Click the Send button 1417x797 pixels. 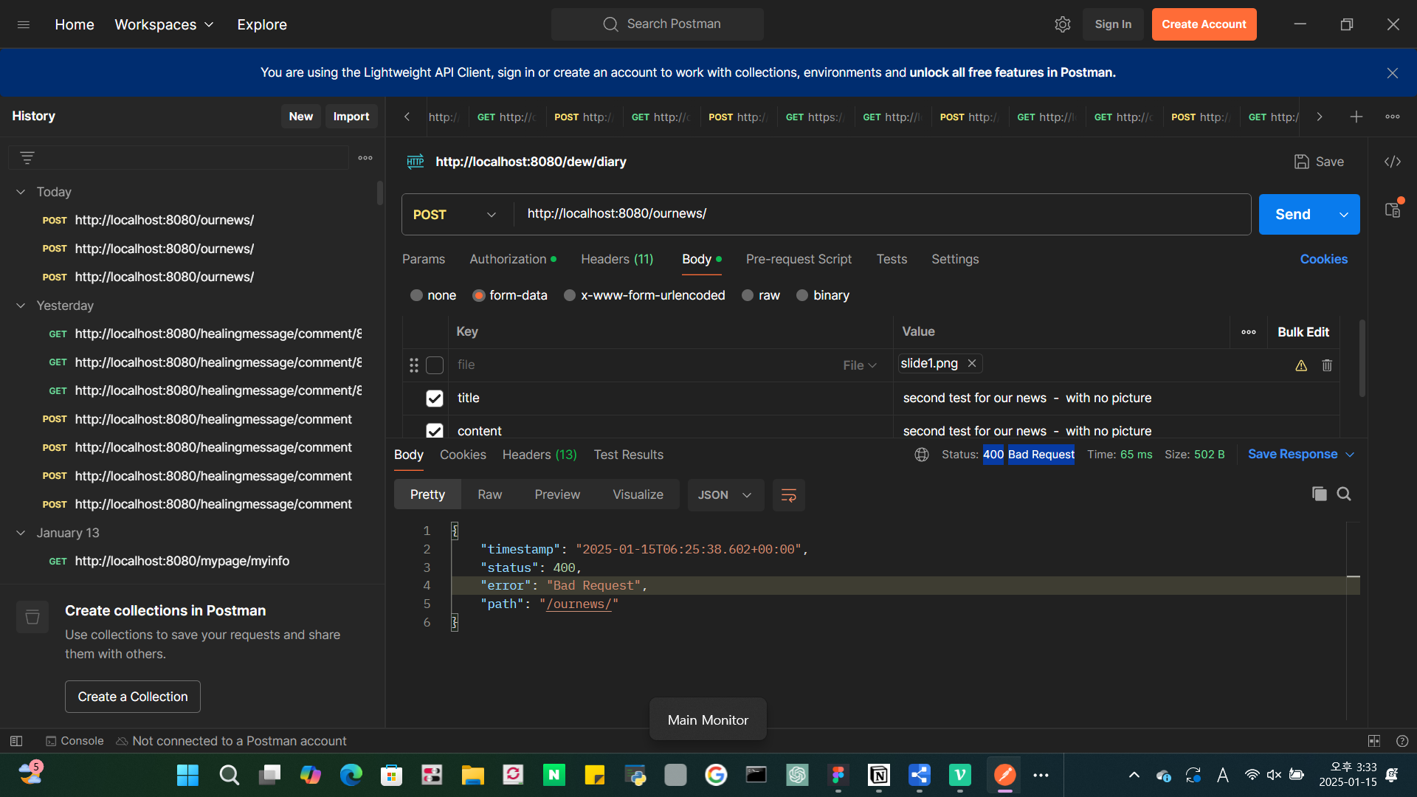(1293, 215)
